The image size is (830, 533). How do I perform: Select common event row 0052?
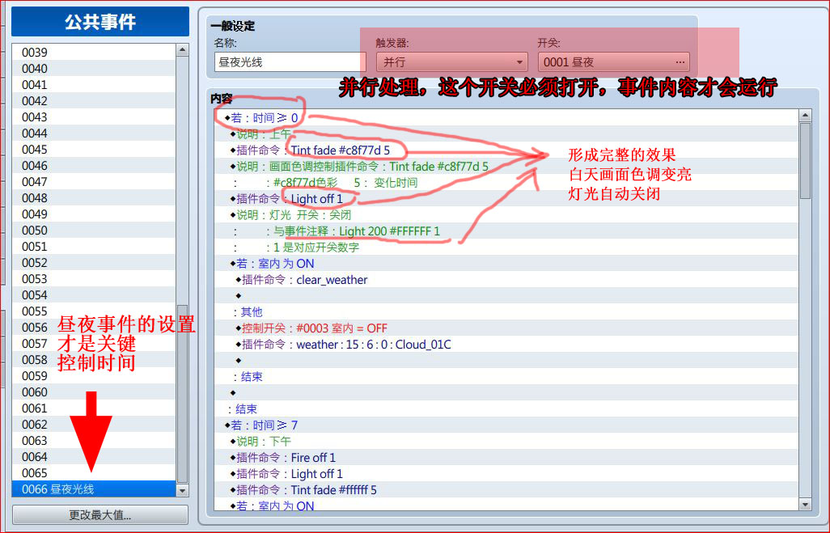click(94, 263)
